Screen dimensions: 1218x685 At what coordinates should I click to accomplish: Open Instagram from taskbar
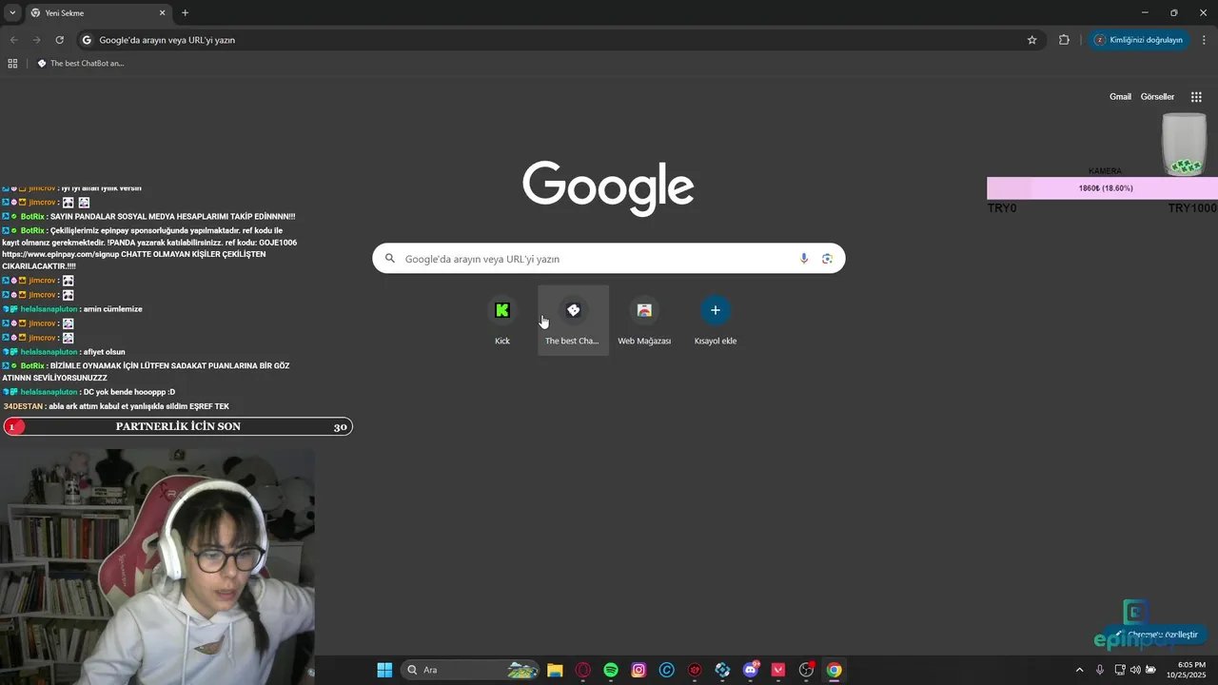point(638,670)
